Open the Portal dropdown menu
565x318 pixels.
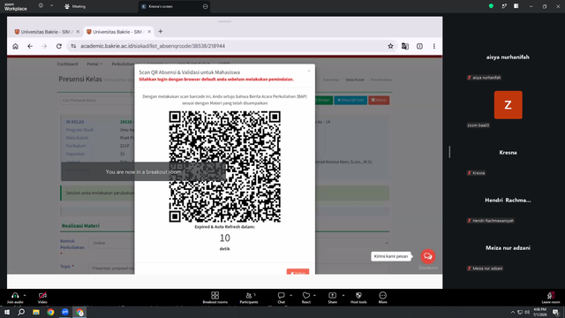(x=94, y=64)
